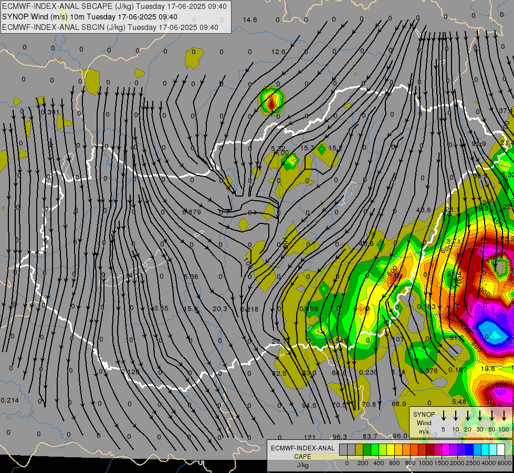Screen dimensions: 514x473
Task: Click the map value 121
Action: 309,437
